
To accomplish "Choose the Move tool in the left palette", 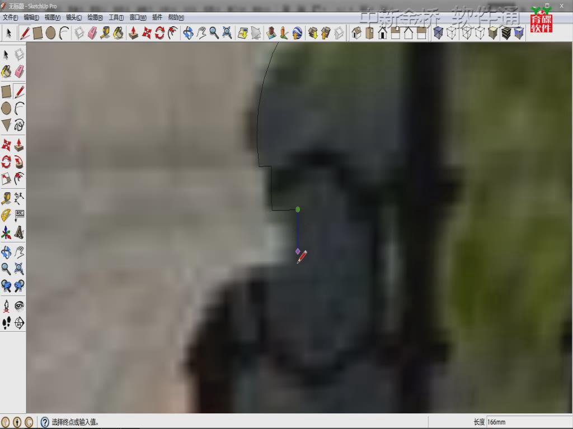I will coord(6,145).
